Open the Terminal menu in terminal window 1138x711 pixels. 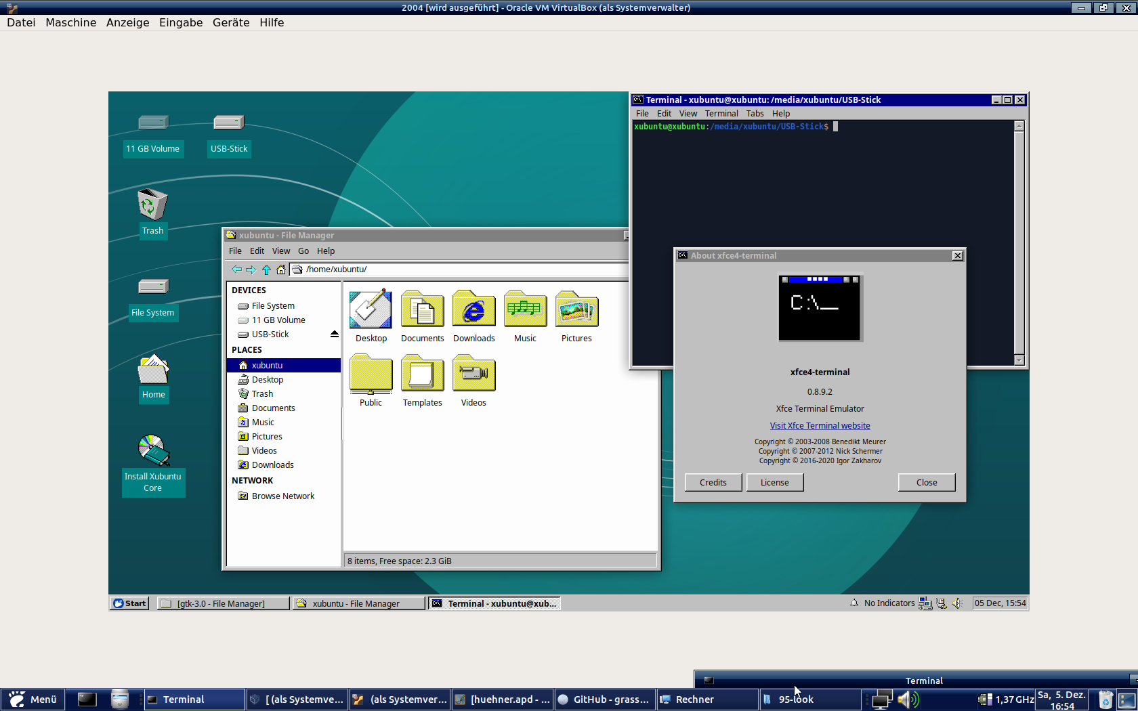[x=721, y=114]
